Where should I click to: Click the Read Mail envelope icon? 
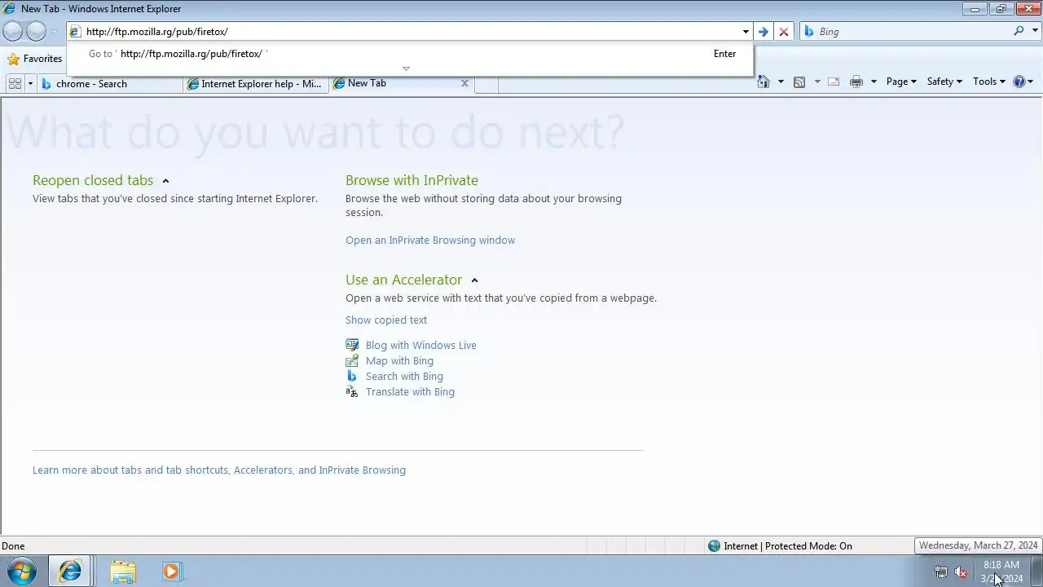pyautogui.click(x=834, y=82)
